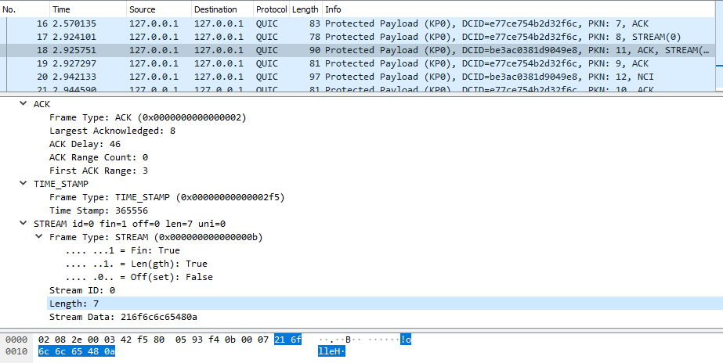Click the ASCII text lleH in bytes pane
The image size is (723, 363).
pyautogui.click(x=331, y=352)
